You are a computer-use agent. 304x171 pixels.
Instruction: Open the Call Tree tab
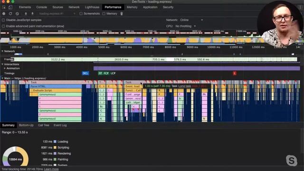43,125
